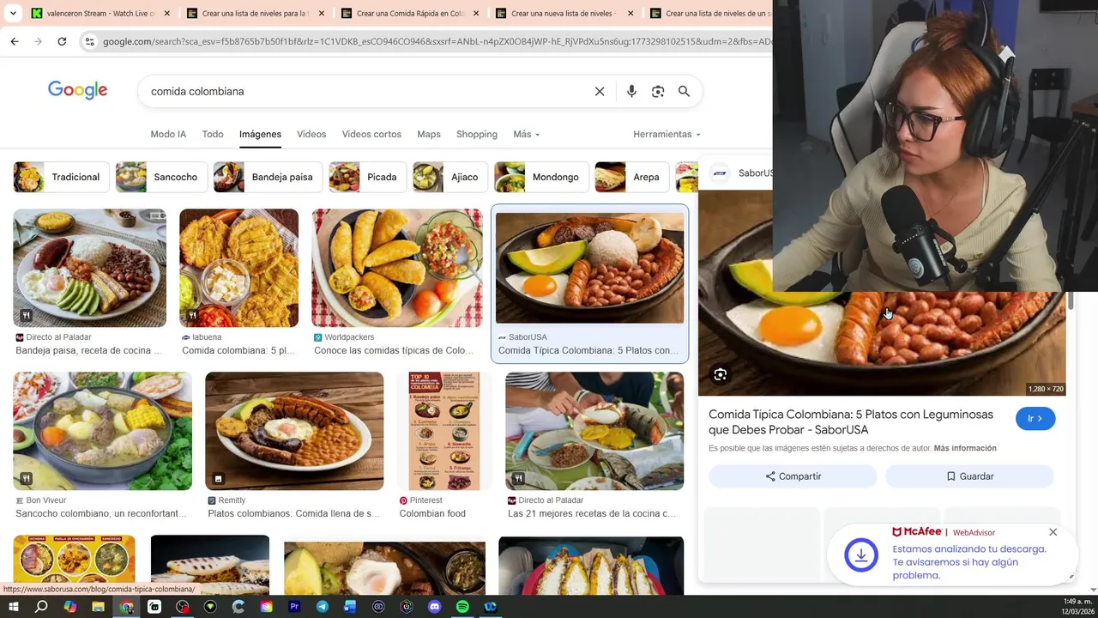Go back with browser back arrow
The width and height of the screenshot is (1098, 618).
coord(15,41)
